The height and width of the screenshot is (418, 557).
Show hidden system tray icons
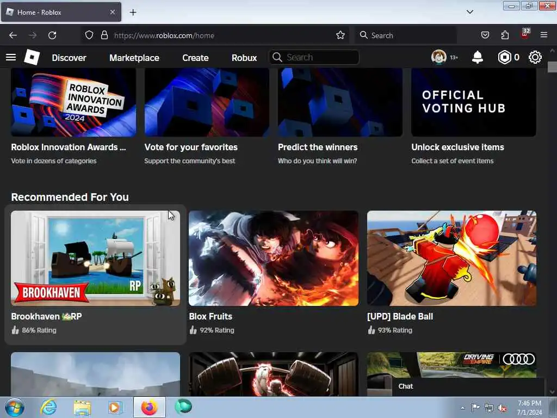[462, 408]
